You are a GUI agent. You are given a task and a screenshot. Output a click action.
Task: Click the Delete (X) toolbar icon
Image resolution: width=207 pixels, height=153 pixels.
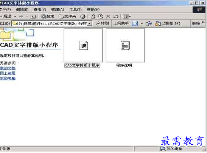(x=108, y=17)
